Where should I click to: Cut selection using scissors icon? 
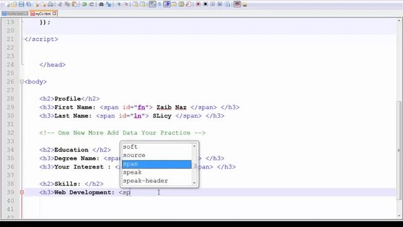coord(60,4)
